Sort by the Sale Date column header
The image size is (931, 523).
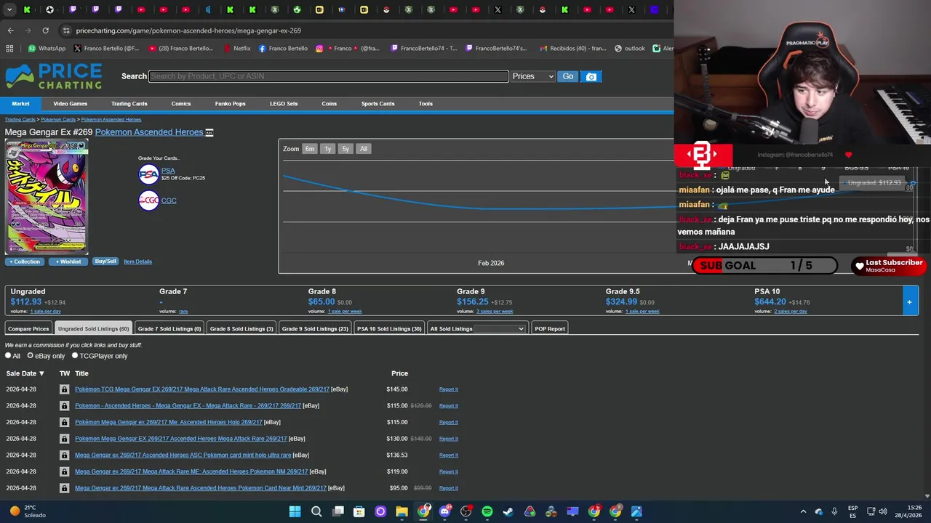(x=25, y=373)
